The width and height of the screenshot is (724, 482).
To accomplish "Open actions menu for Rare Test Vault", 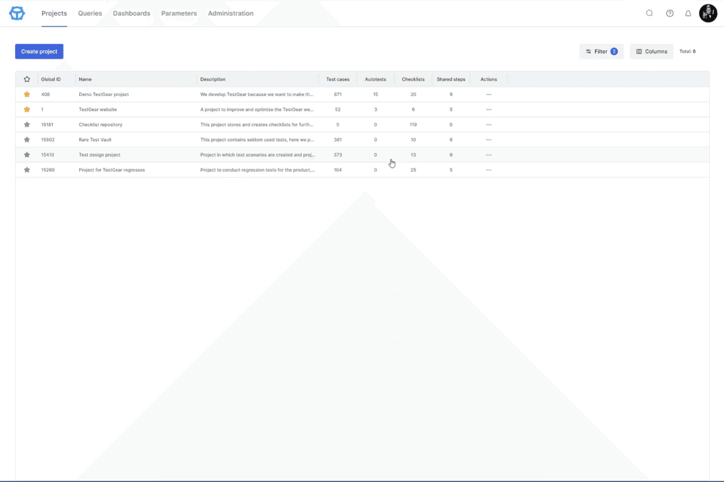I will pyautogui.click(x=489, y=140).
